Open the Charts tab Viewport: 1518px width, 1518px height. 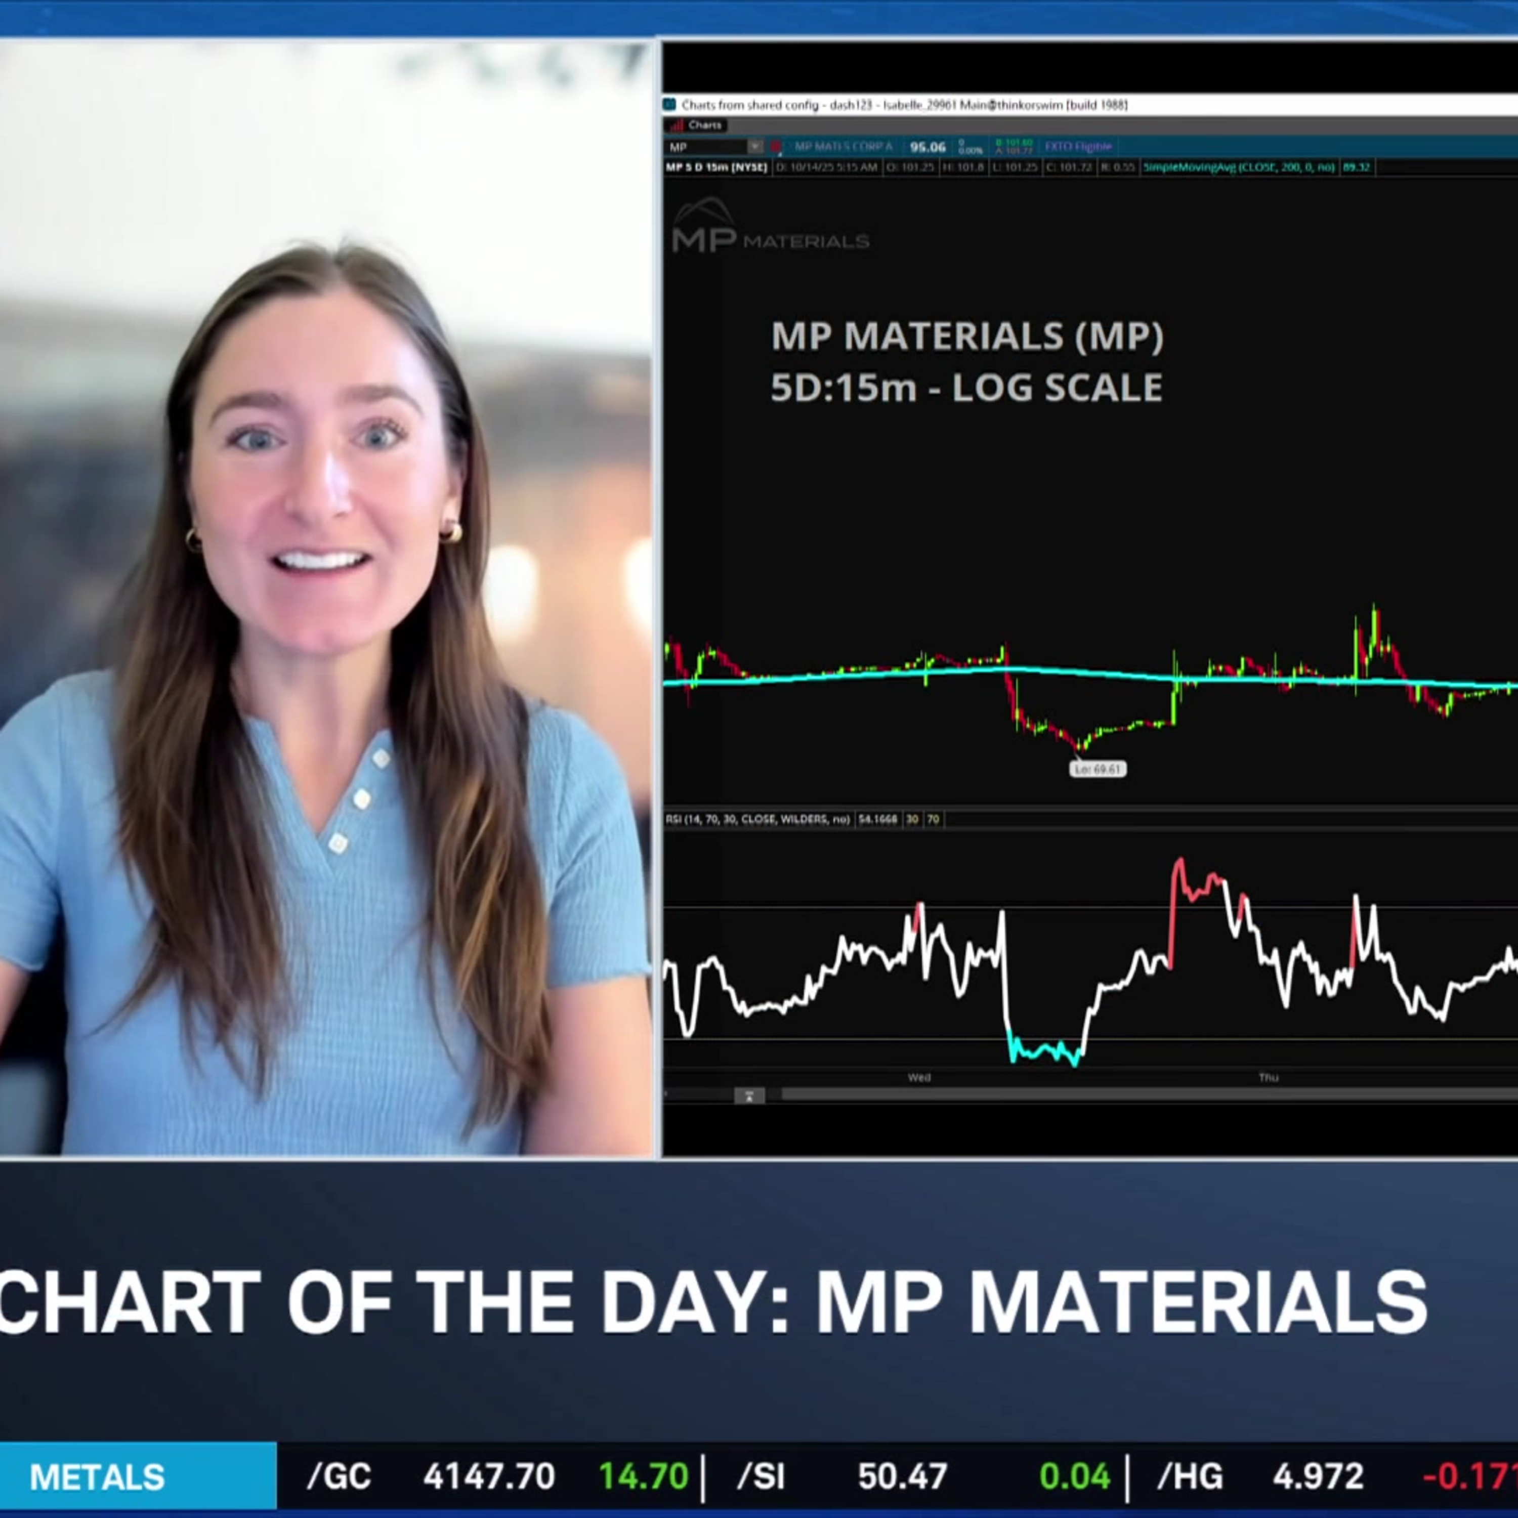704,125
